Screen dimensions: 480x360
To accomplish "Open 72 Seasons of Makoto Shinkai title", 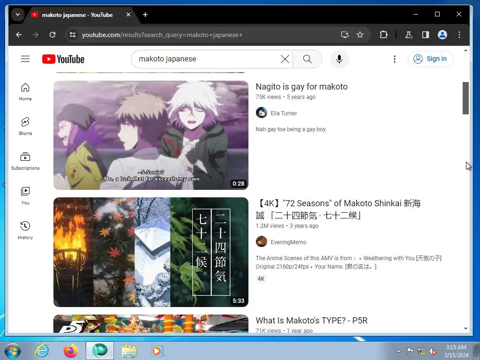I will coord(338,210).
